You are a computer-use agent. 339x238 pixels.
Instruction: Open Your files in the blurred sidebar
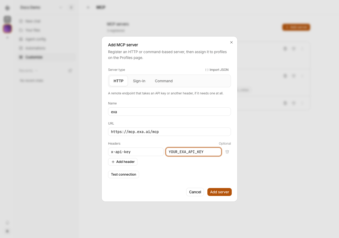(47, 30)
